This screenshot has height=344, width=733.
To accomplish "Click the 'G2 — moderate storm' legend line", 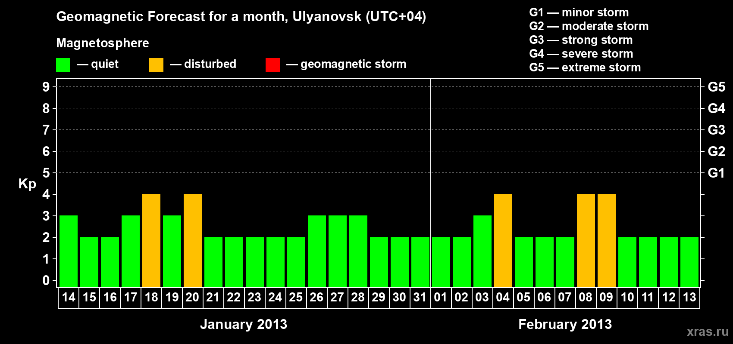I will coord(589,26).
